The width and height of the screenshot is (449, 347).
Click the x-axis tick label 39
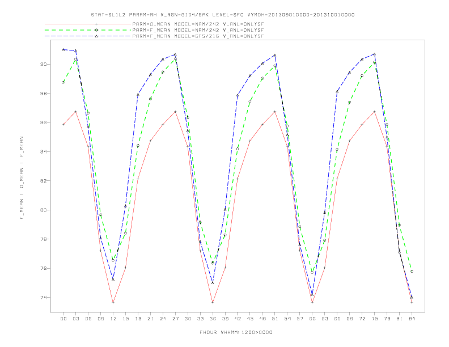click(225, 319)
